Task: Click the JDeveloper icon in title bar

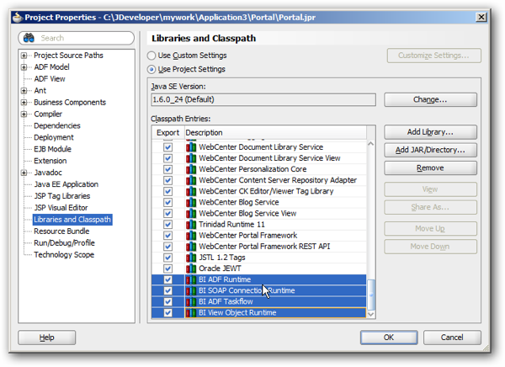Action: [x=18, y=17]
